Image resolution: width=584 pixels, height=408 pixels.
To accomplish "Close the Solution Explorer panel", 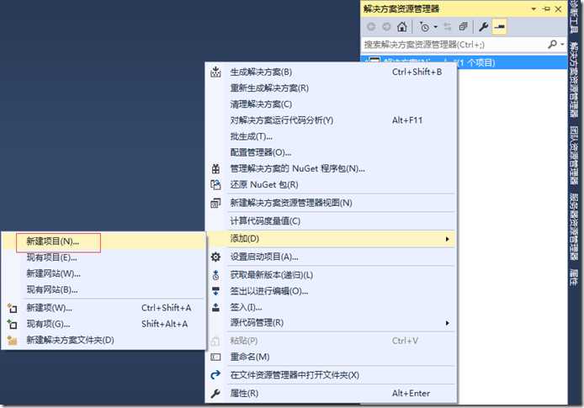I will 558,9.
